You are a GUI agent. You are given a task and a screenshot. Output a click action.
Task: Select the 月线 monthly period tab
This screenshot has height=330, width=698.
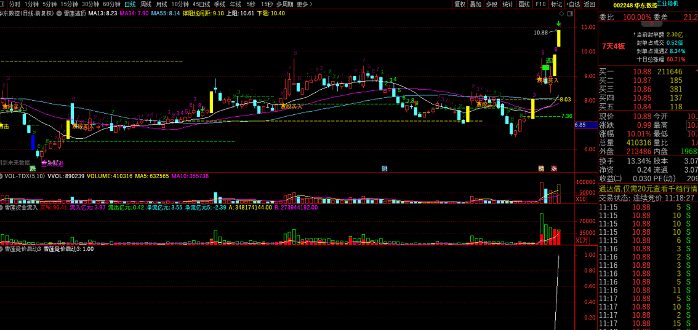tap(161, 4)
